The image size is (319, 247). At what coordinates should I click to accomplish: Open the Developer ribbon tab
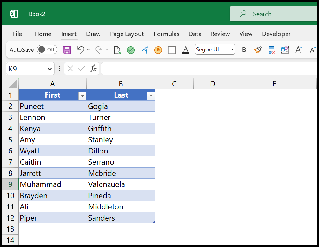[276, 34]
